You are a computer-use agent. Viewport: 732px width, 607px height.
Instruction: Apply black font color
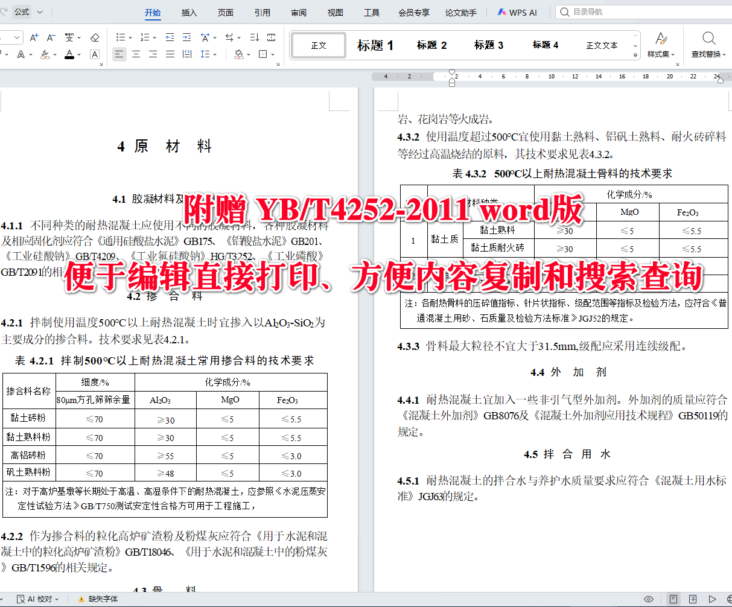pos(70,54)
